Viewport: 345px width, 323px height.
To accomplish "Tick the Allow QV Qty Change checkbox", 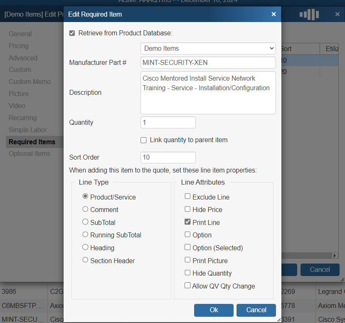I will tap(187, 286).
